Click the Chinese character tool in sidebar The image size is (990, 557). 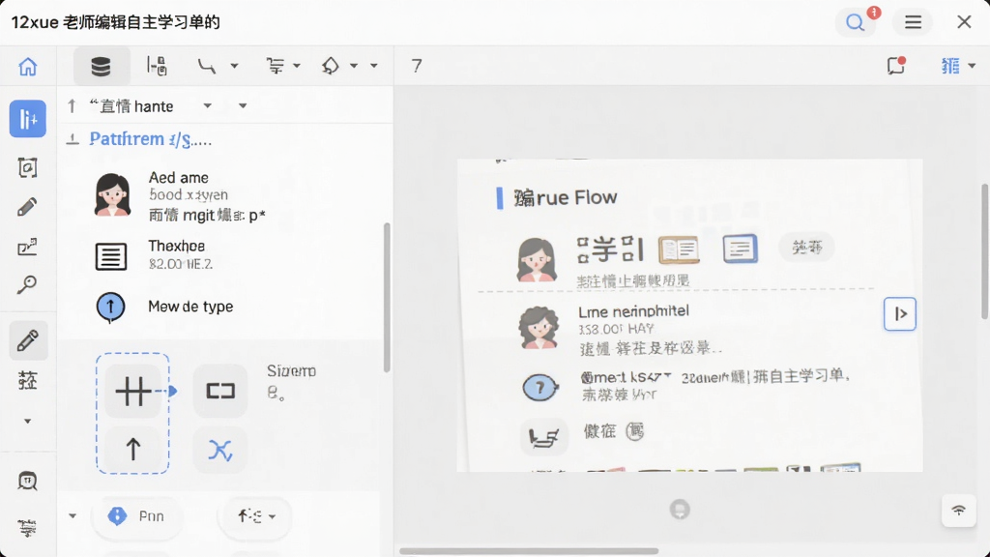(28, 380)
